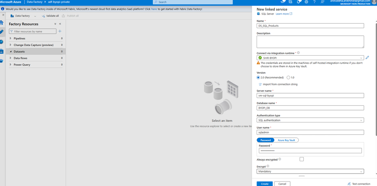Viewport: 377px width, 186px height.
Task: Click the Database name field
Action: (310, 108)
